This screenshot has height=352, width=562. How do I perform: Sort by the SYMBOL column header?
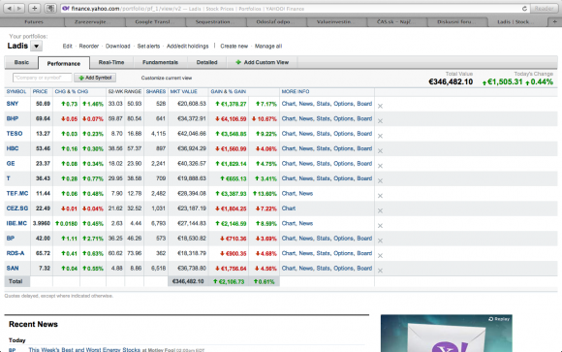click(x=16, y=92)
